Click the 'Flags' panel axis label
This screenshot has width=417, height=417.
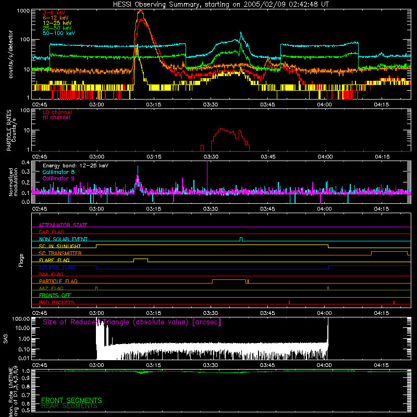click(21, 260)
